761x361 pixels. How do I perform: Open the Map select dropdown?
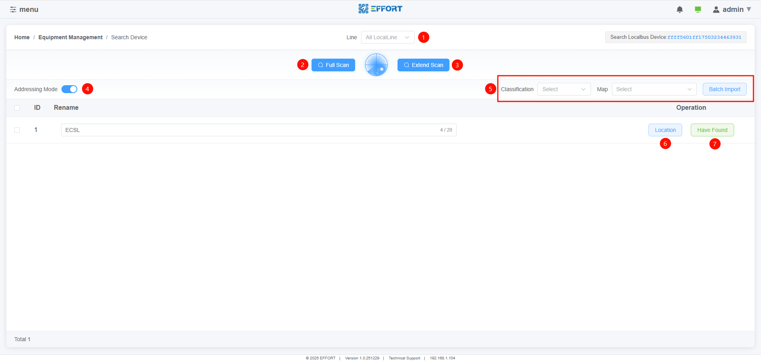point(654,89)
